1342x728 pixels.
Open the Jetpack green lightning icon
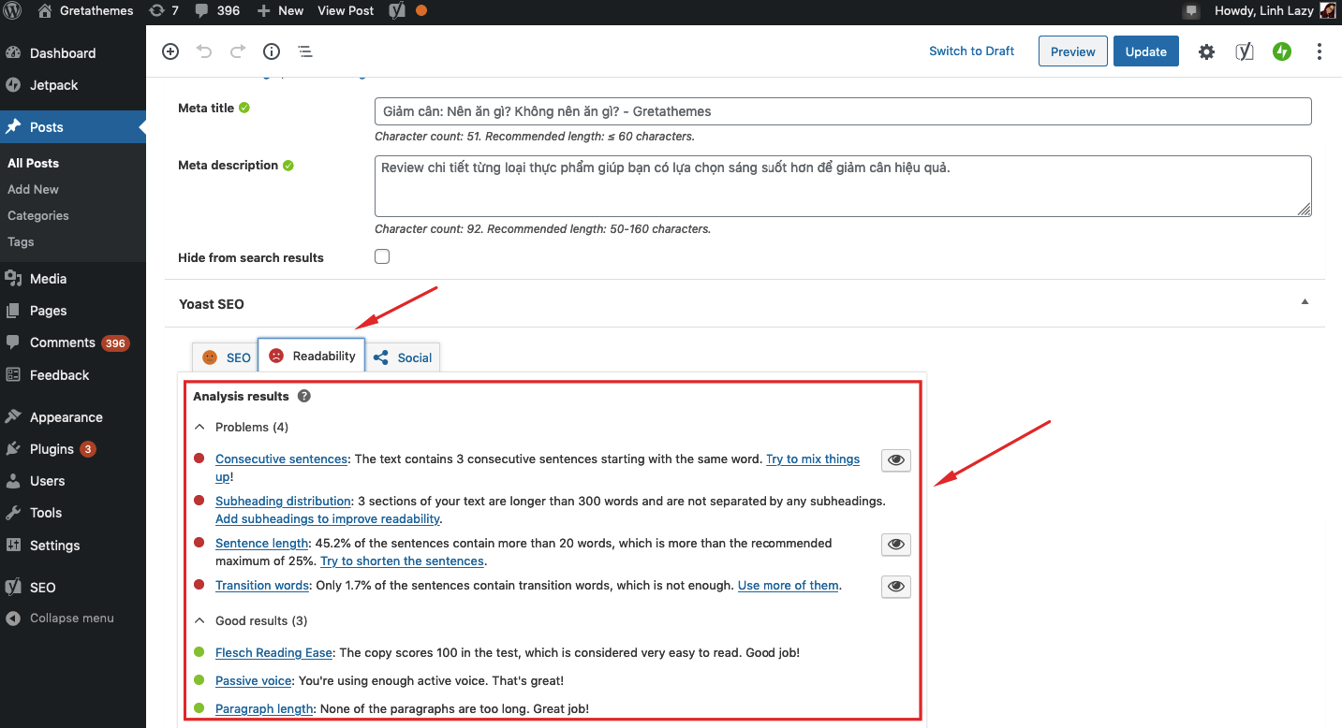[1282, 51]
